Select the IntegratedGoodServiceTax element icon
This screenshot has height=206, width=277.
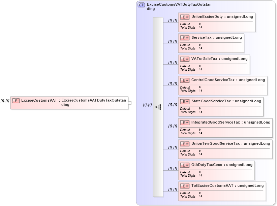184,122
